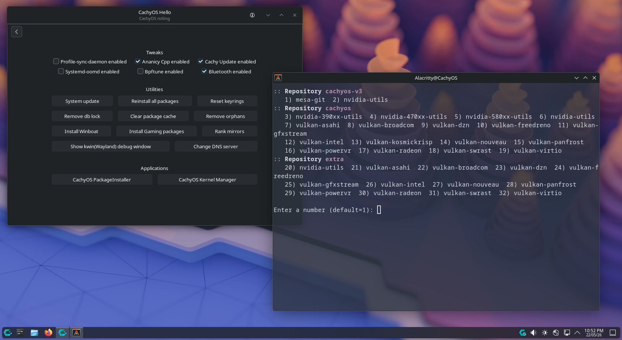
Task: Open the volume control tray icon
Action: [533, 333]
